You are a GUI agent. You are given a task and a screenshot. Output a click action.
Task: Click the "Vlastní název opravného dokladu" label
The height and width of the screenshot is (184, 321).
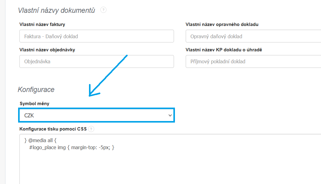[x=222, y=24]
